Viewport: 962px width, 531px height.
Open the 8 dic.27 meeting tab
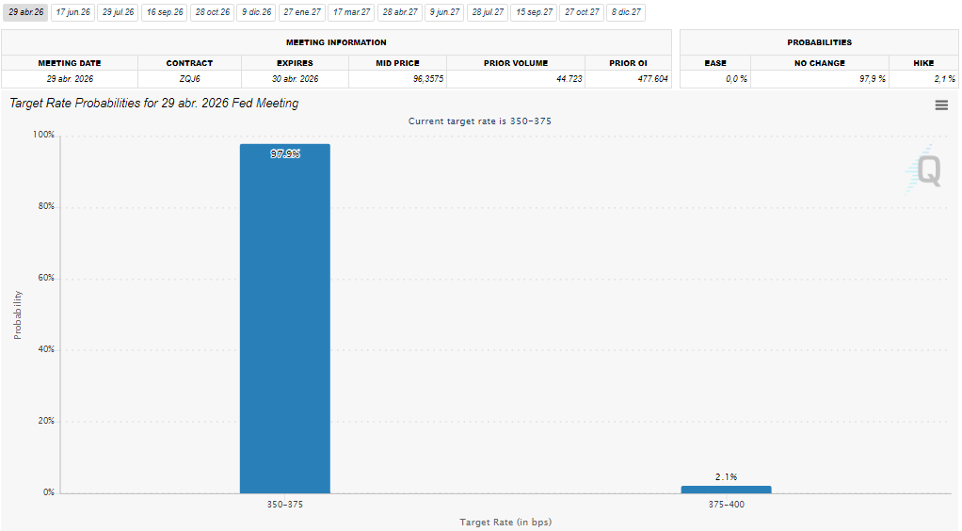(x=626, y=12)
